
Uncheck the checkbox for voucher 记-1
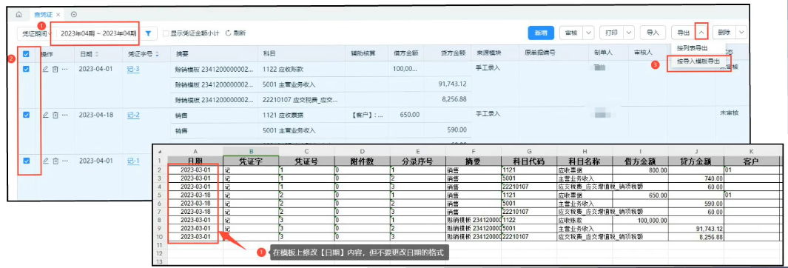(x=26, y=161)
